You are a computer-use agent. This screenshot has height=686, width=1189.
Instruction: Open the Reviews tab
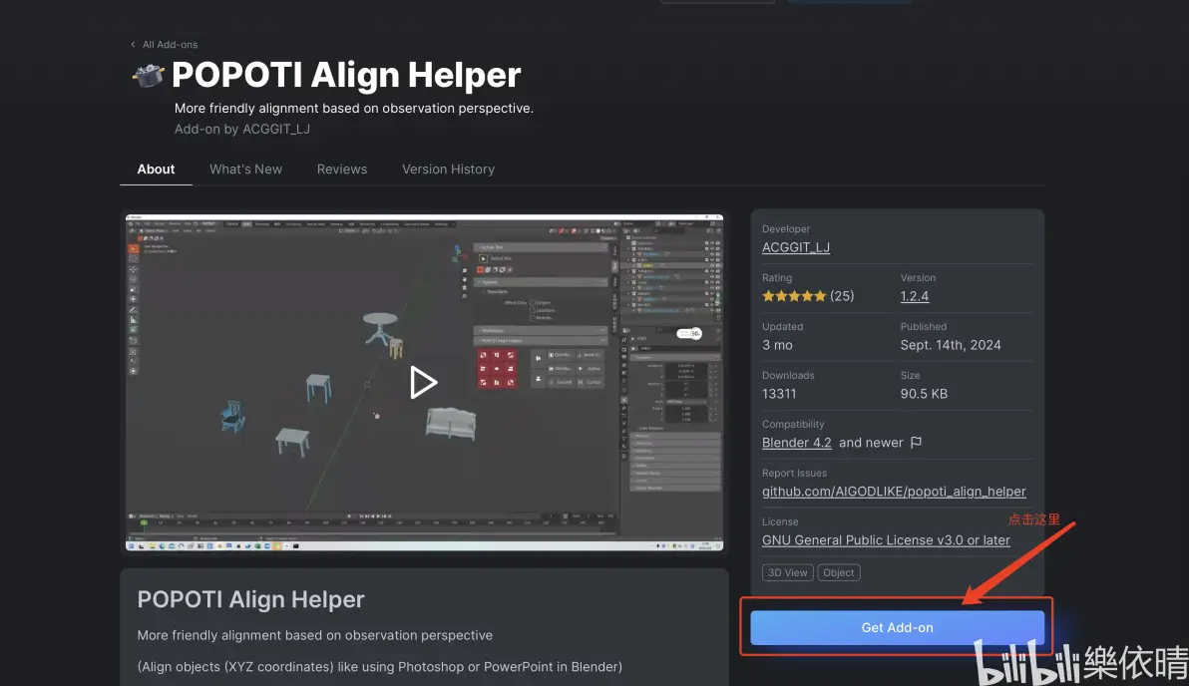tap(342, 170)
